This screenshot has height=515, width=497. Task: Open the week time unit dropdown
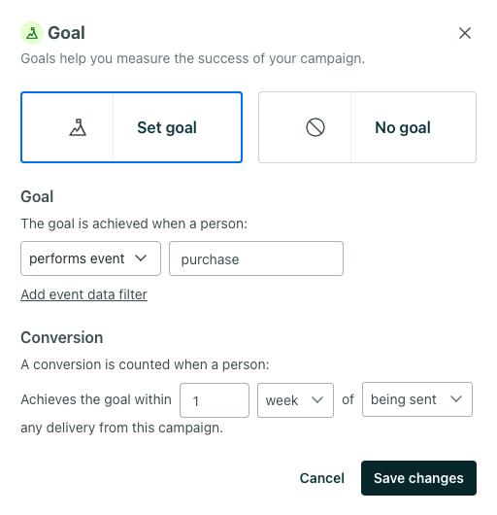295,400
